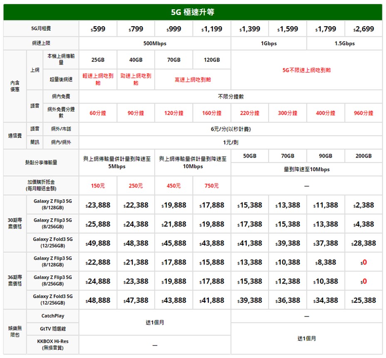Select the $1,399 monthly fee column header
The width and height of the screenshot is (386, 358).
[250, 29]
